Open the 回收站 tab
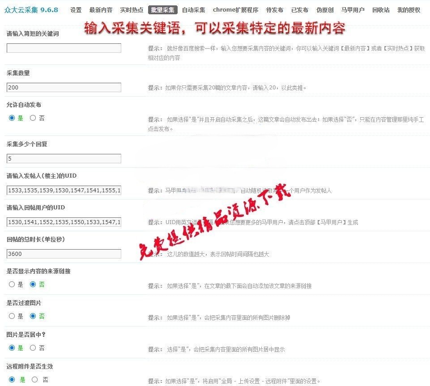This screenshot has width=430, height=386. 381,10
